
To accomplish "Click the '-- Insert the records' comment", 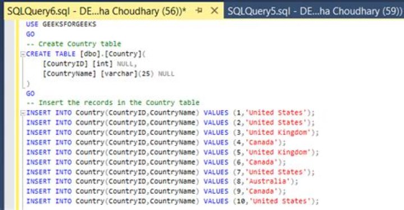I will [x=113, y=103].
